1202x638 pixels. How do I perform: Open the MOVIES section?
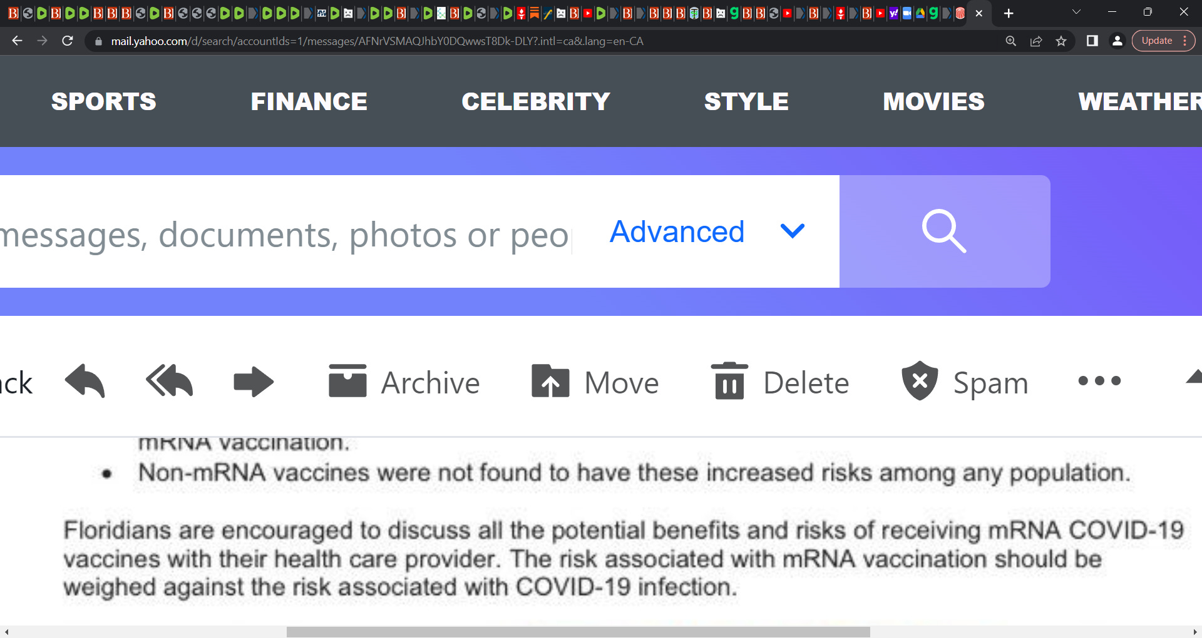[x=934, y=101]
